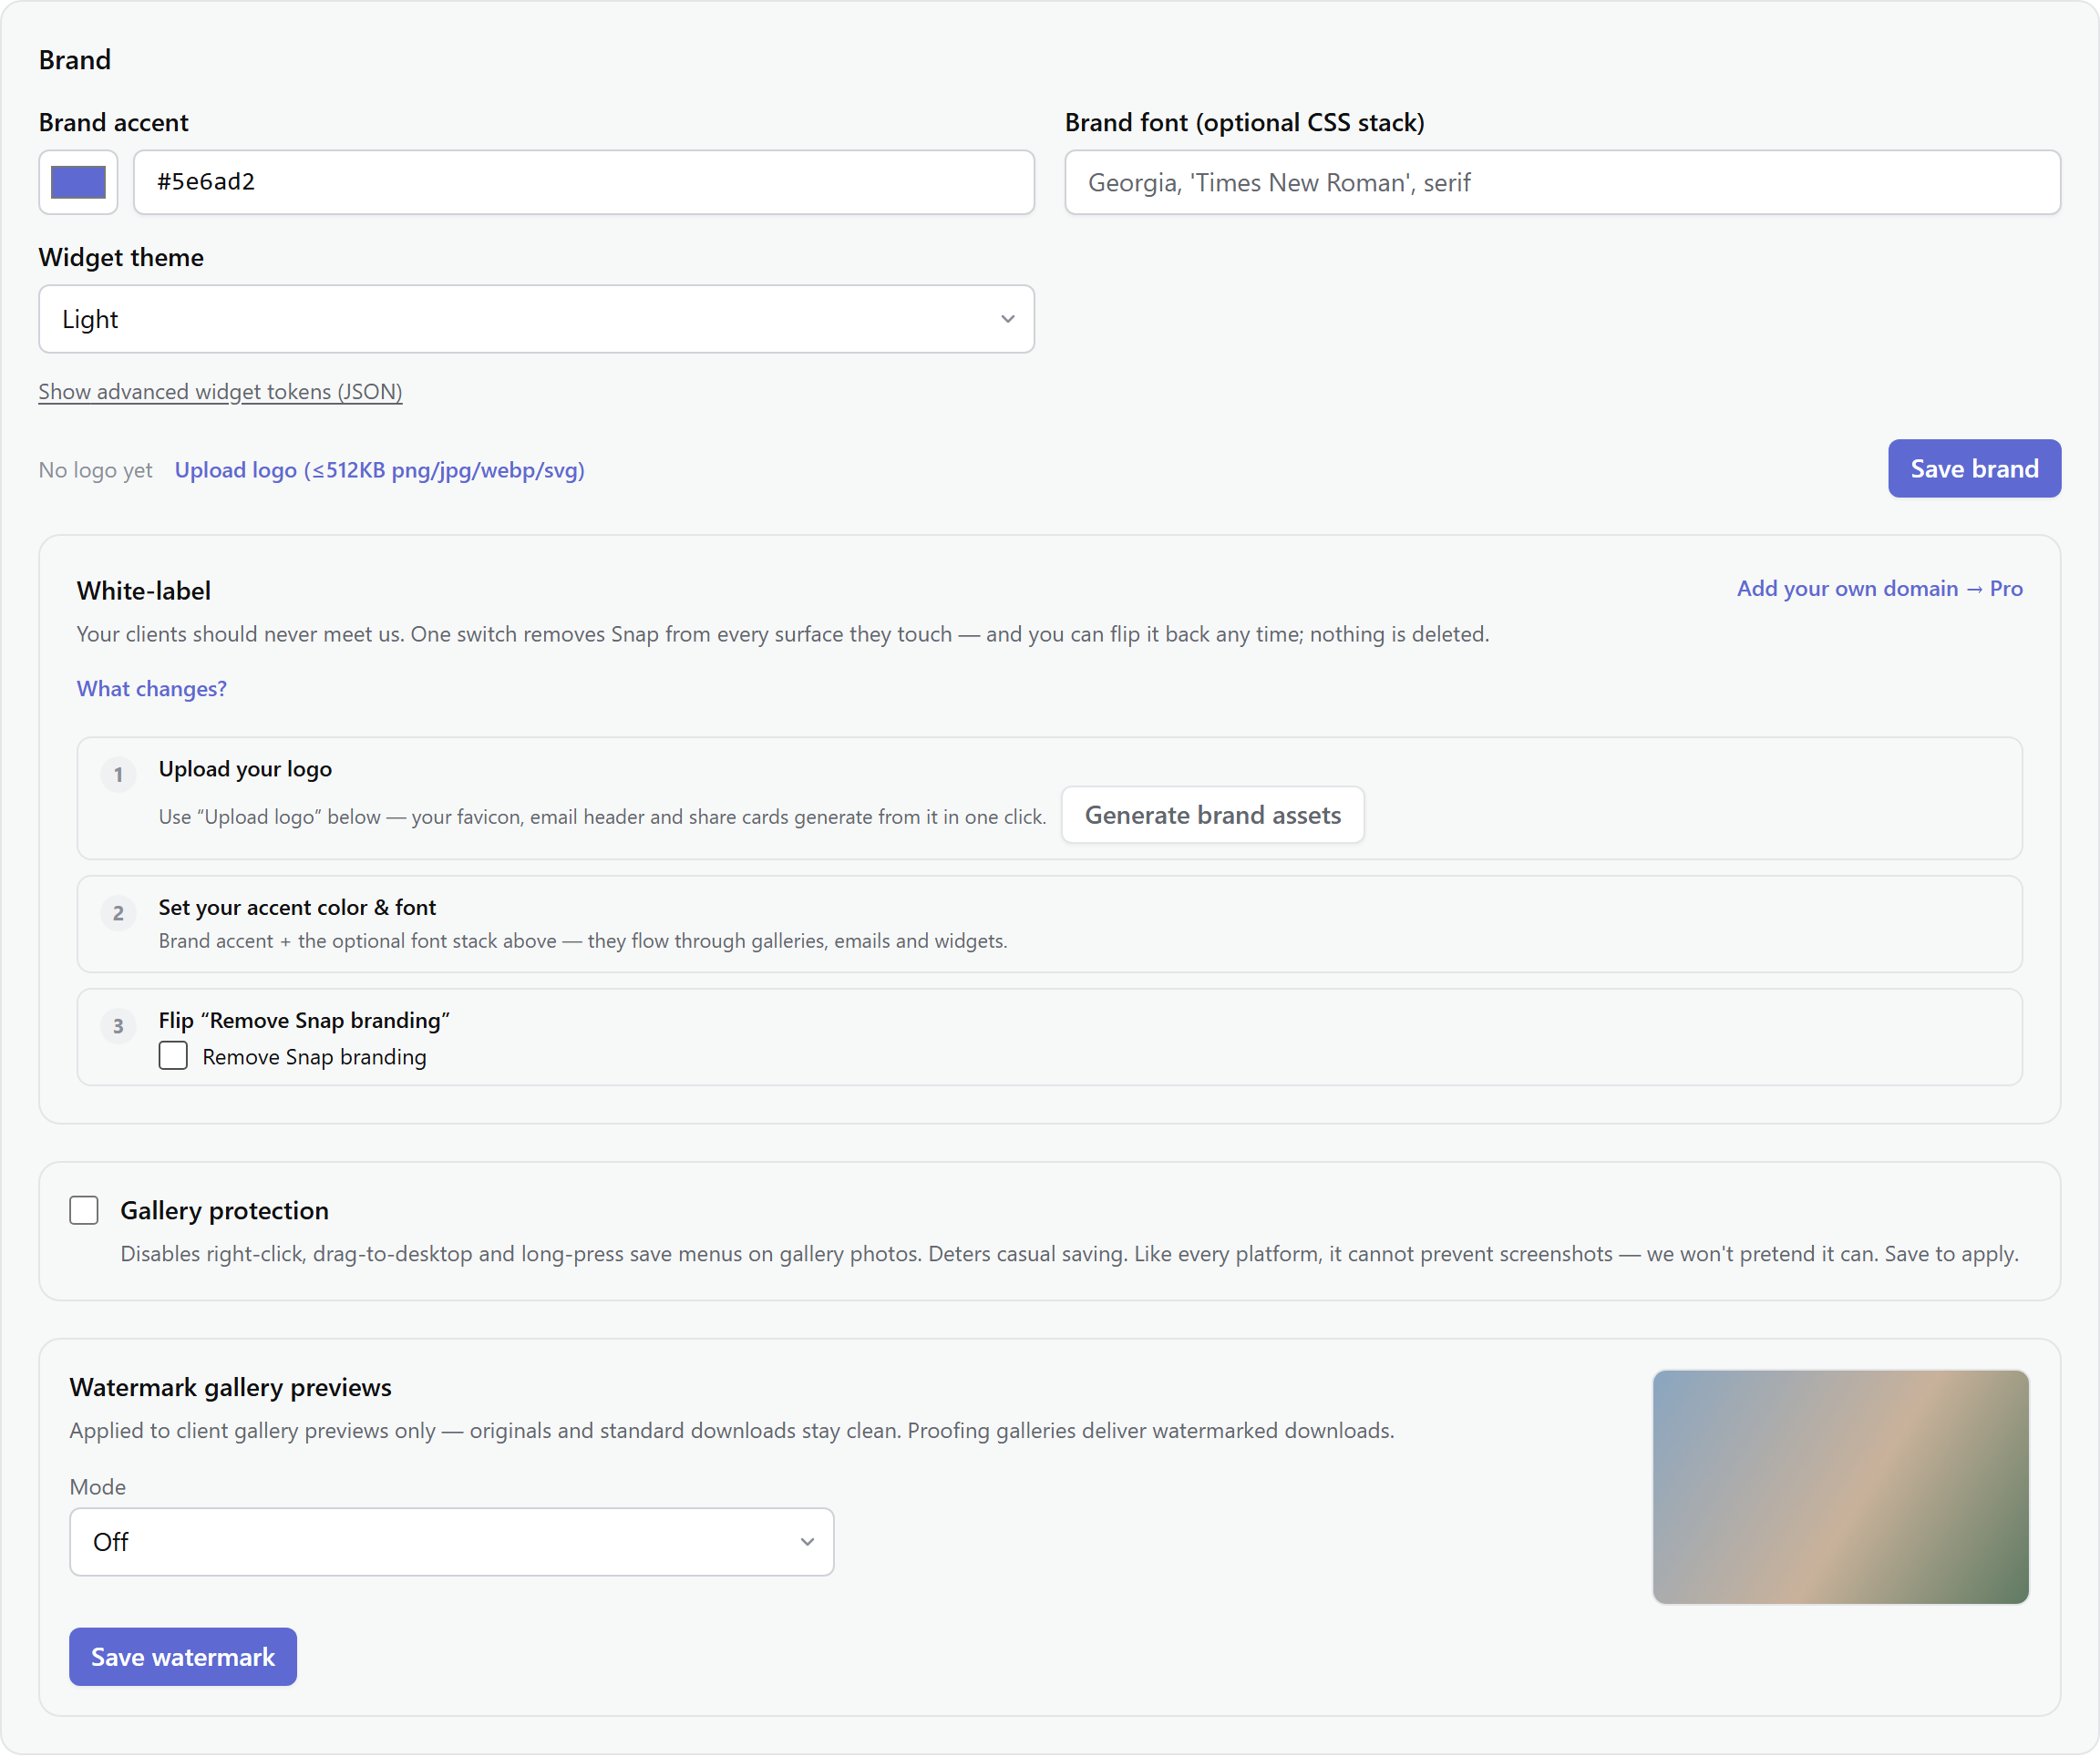
Task: Click the 'Gallery protection' label
Action: point(224,1210)
